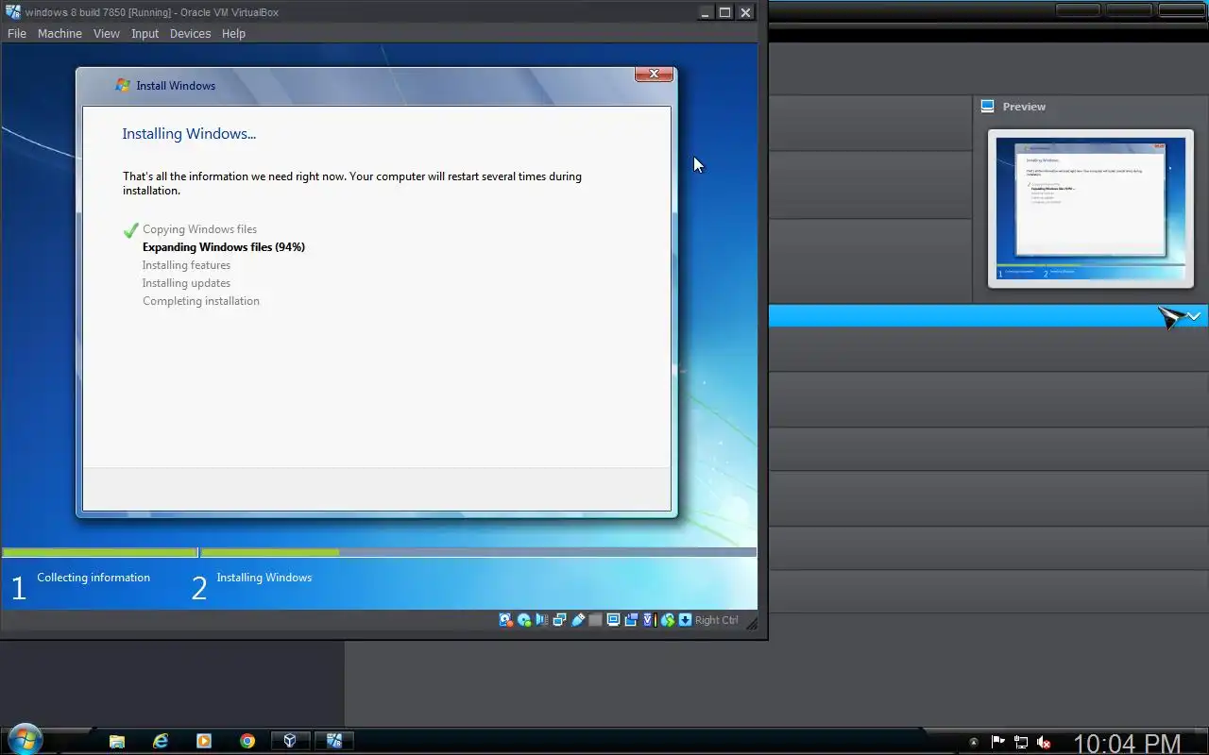Click the muted volume tray icon

1044,743
